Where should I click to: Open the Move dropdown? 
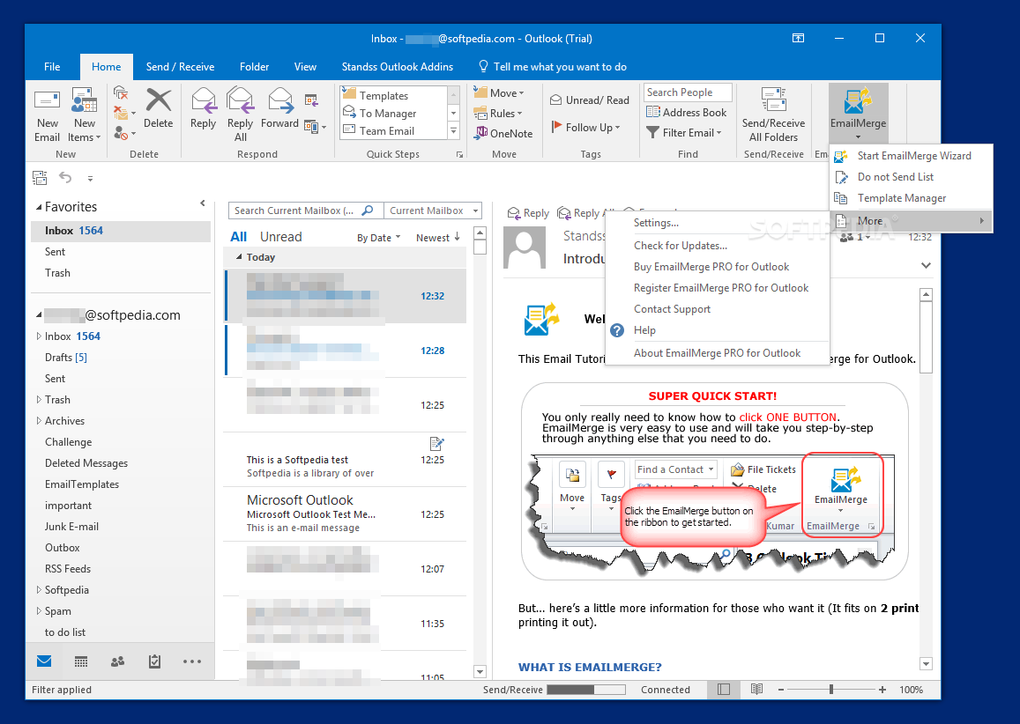click(499, 93)
